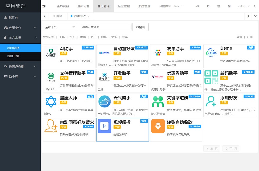Open the vertical ellipsis menu at top right
The width and height of the screenshot is (259, 171).
[x=255, y=6]
